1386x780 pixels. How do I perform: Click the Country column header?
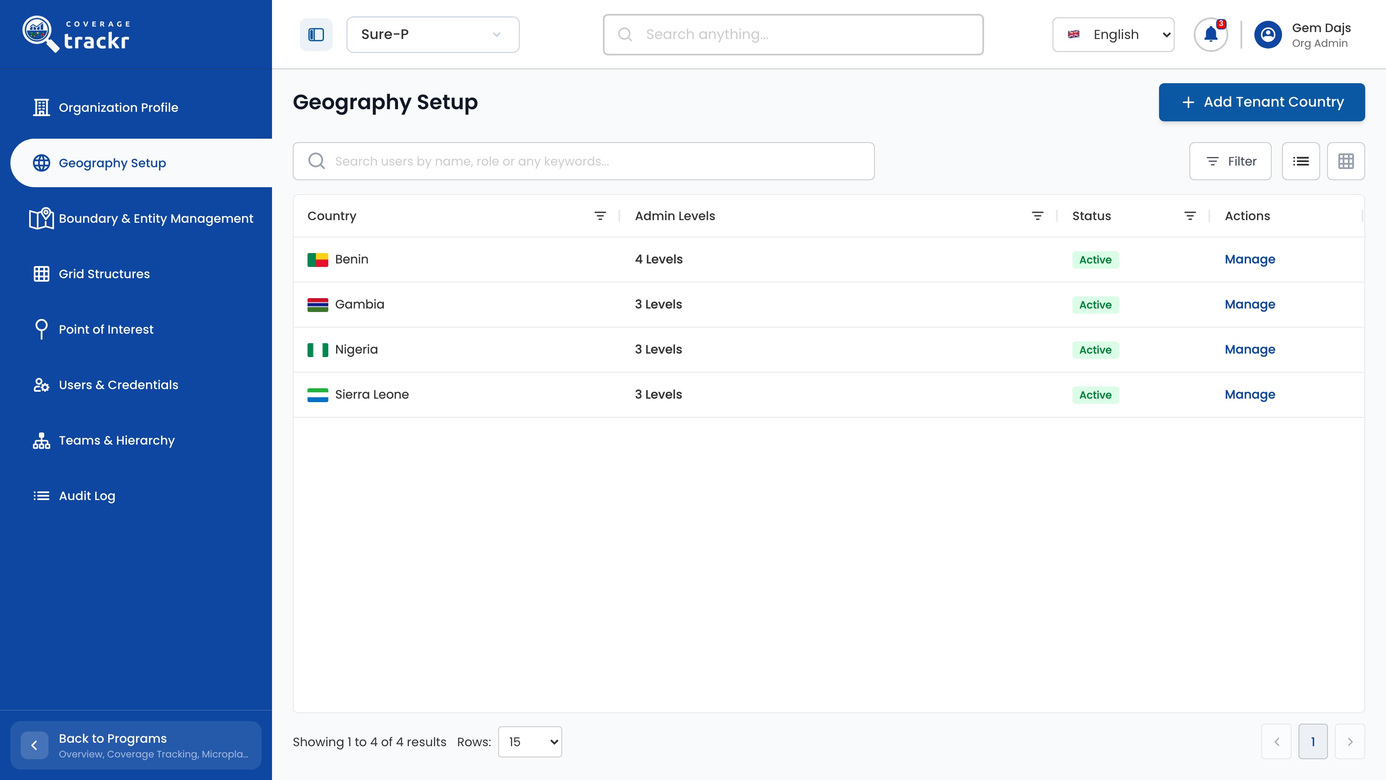click(x=331, y=216)
